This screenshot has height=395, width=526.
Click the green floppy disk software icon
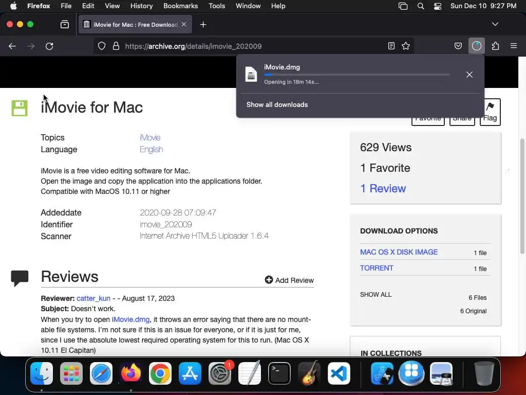pyautogui.click(x=20, y=108)
